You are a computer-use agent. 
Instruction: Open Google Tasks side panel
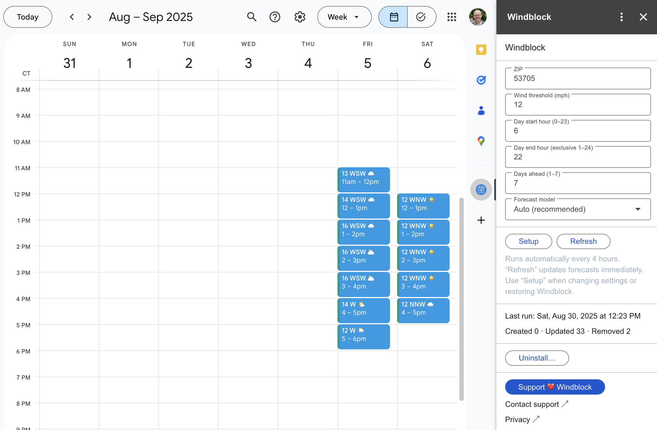tap(481, 80)
